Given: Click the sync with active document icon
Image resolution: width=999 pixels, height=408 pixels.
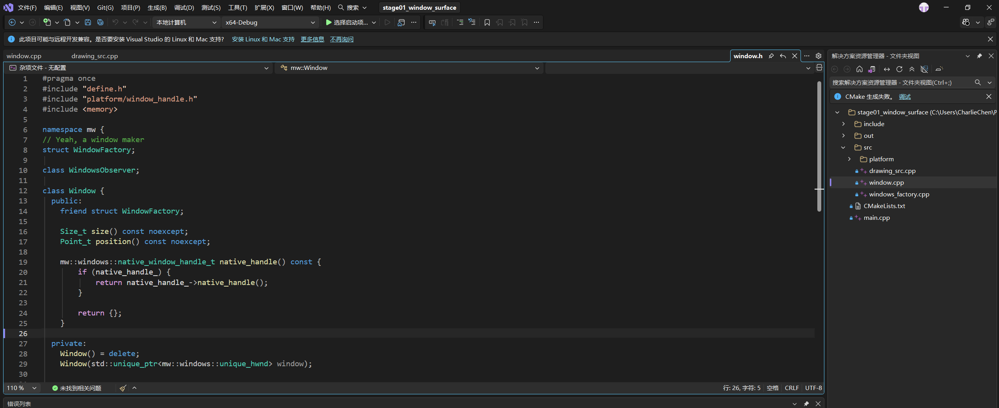Looking at the screenshot, I should [x=887, y=69].
